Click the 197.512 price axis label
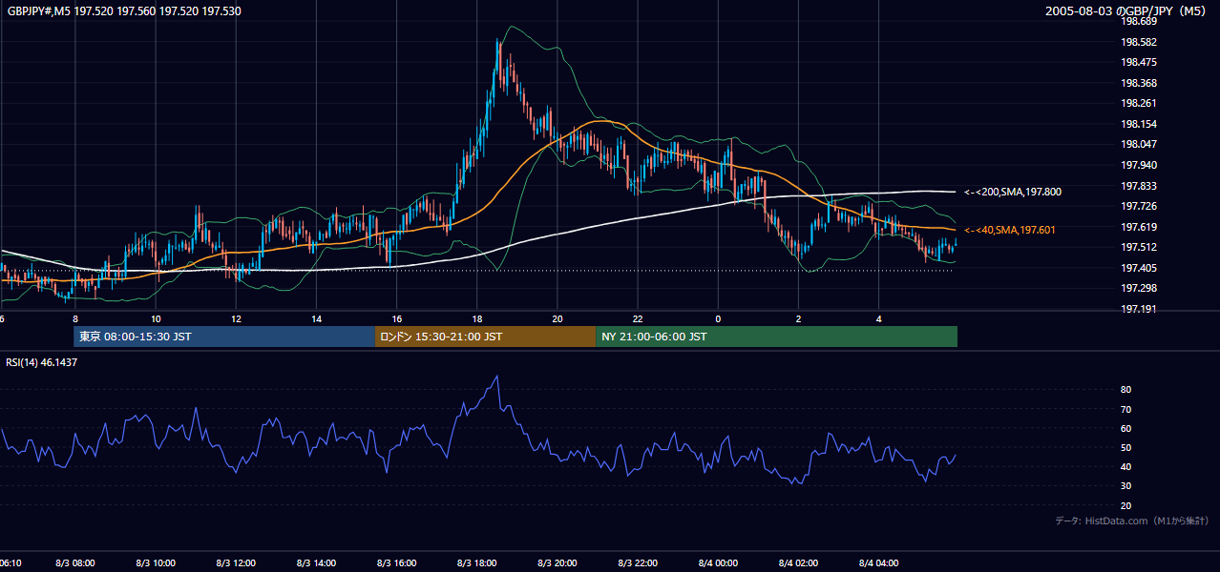 tap(1140, 247)
